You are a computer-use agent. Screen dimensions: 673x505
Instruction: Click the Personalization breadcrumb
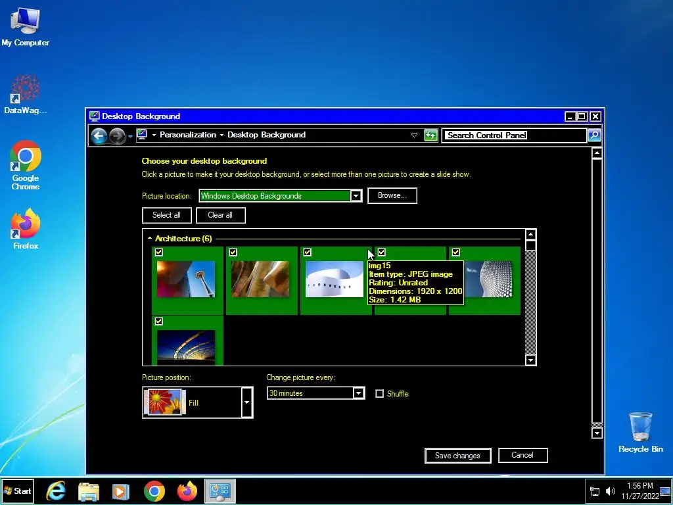[x=188, y=135]
